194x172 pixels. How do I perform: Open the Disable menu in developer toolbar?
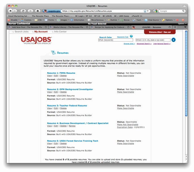point(14,20)
